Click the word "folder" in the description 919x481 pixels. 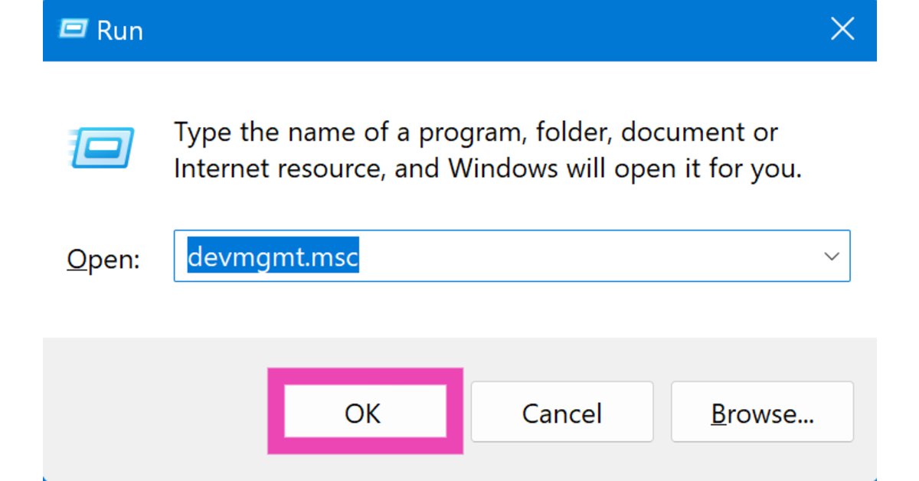pyautogui.click(x=570, y=133)
